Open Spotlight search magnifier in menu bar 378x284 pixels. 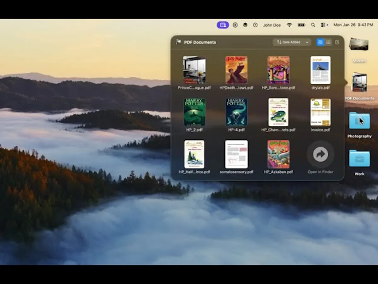point(313,25)
